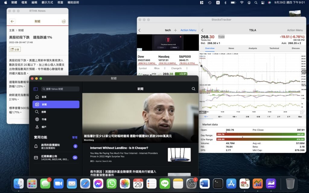
Task: Click 管理 link beside 實用功能
Action: (x=75, y=138)
